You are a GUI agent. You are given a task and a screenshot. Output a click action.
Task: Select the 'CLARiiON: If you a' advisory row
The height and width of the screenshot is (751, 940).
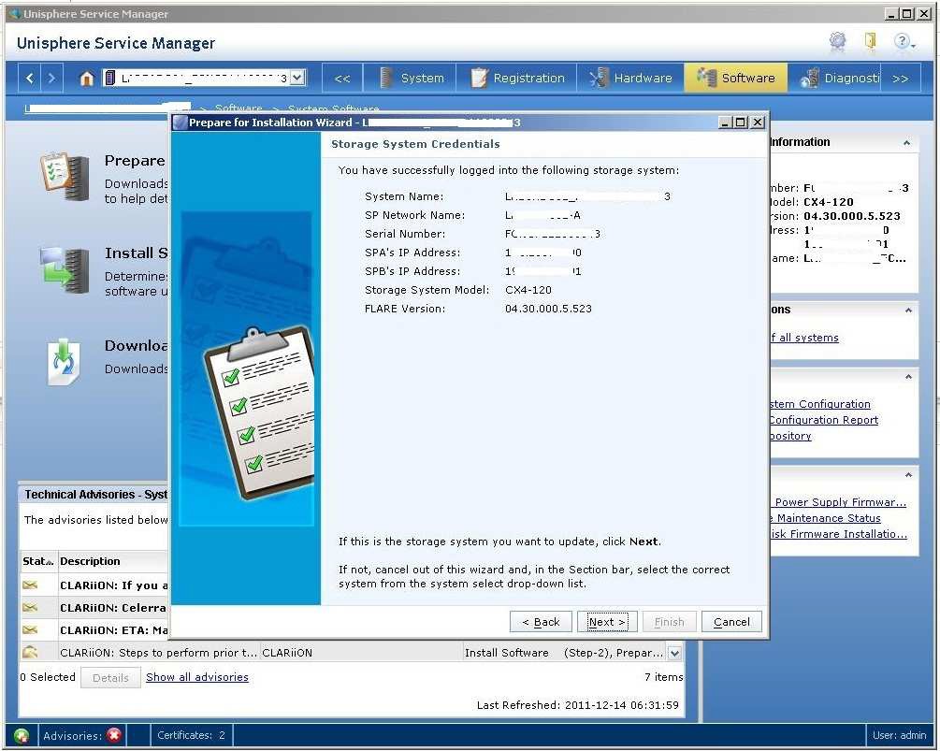point(94,585)
